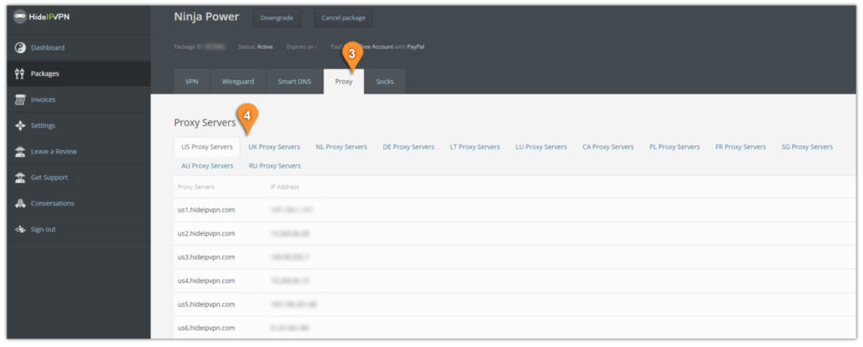The width and height of the screenshot is (863, 347).
Task: Click the Packages sidebar icon
Action: coord(20,73)
